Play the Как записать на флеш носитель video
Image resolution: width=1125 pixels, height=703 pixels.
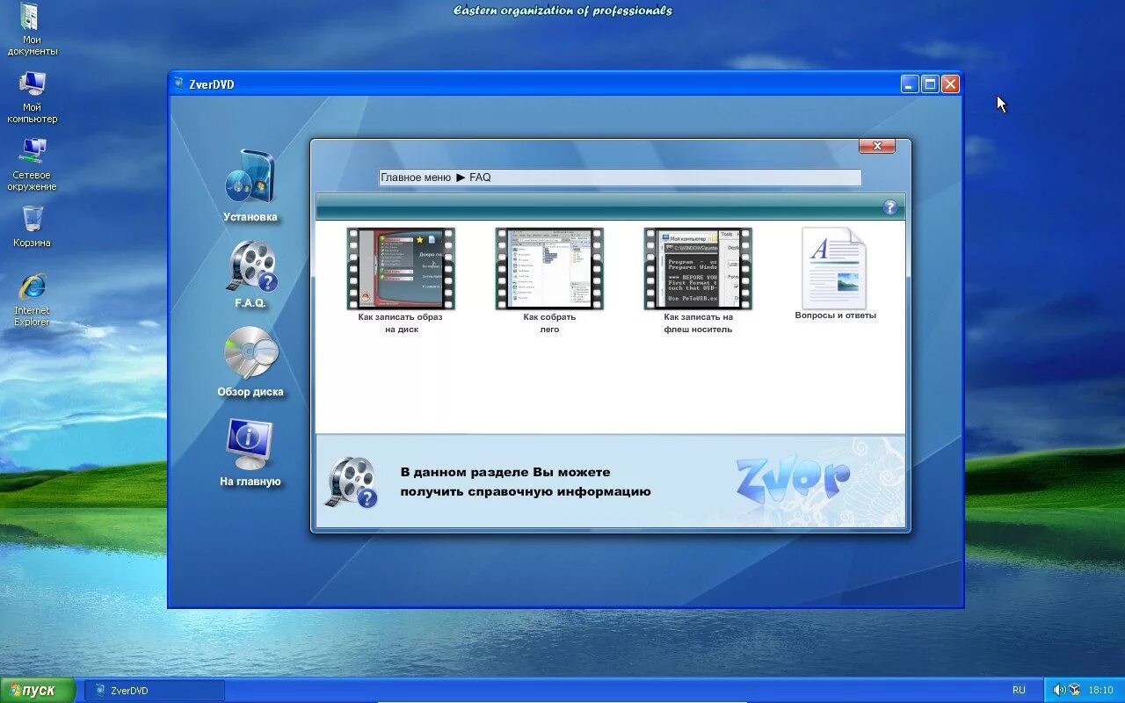pyautogui.click(x=698, y=268)
